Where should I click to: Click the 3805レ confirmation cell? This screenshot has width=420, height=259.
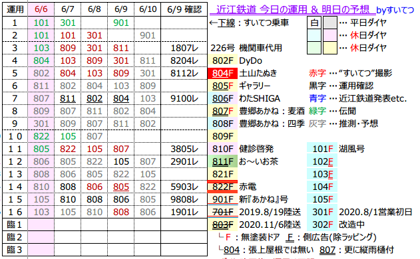pyautogui.click(x=184, y=149)
